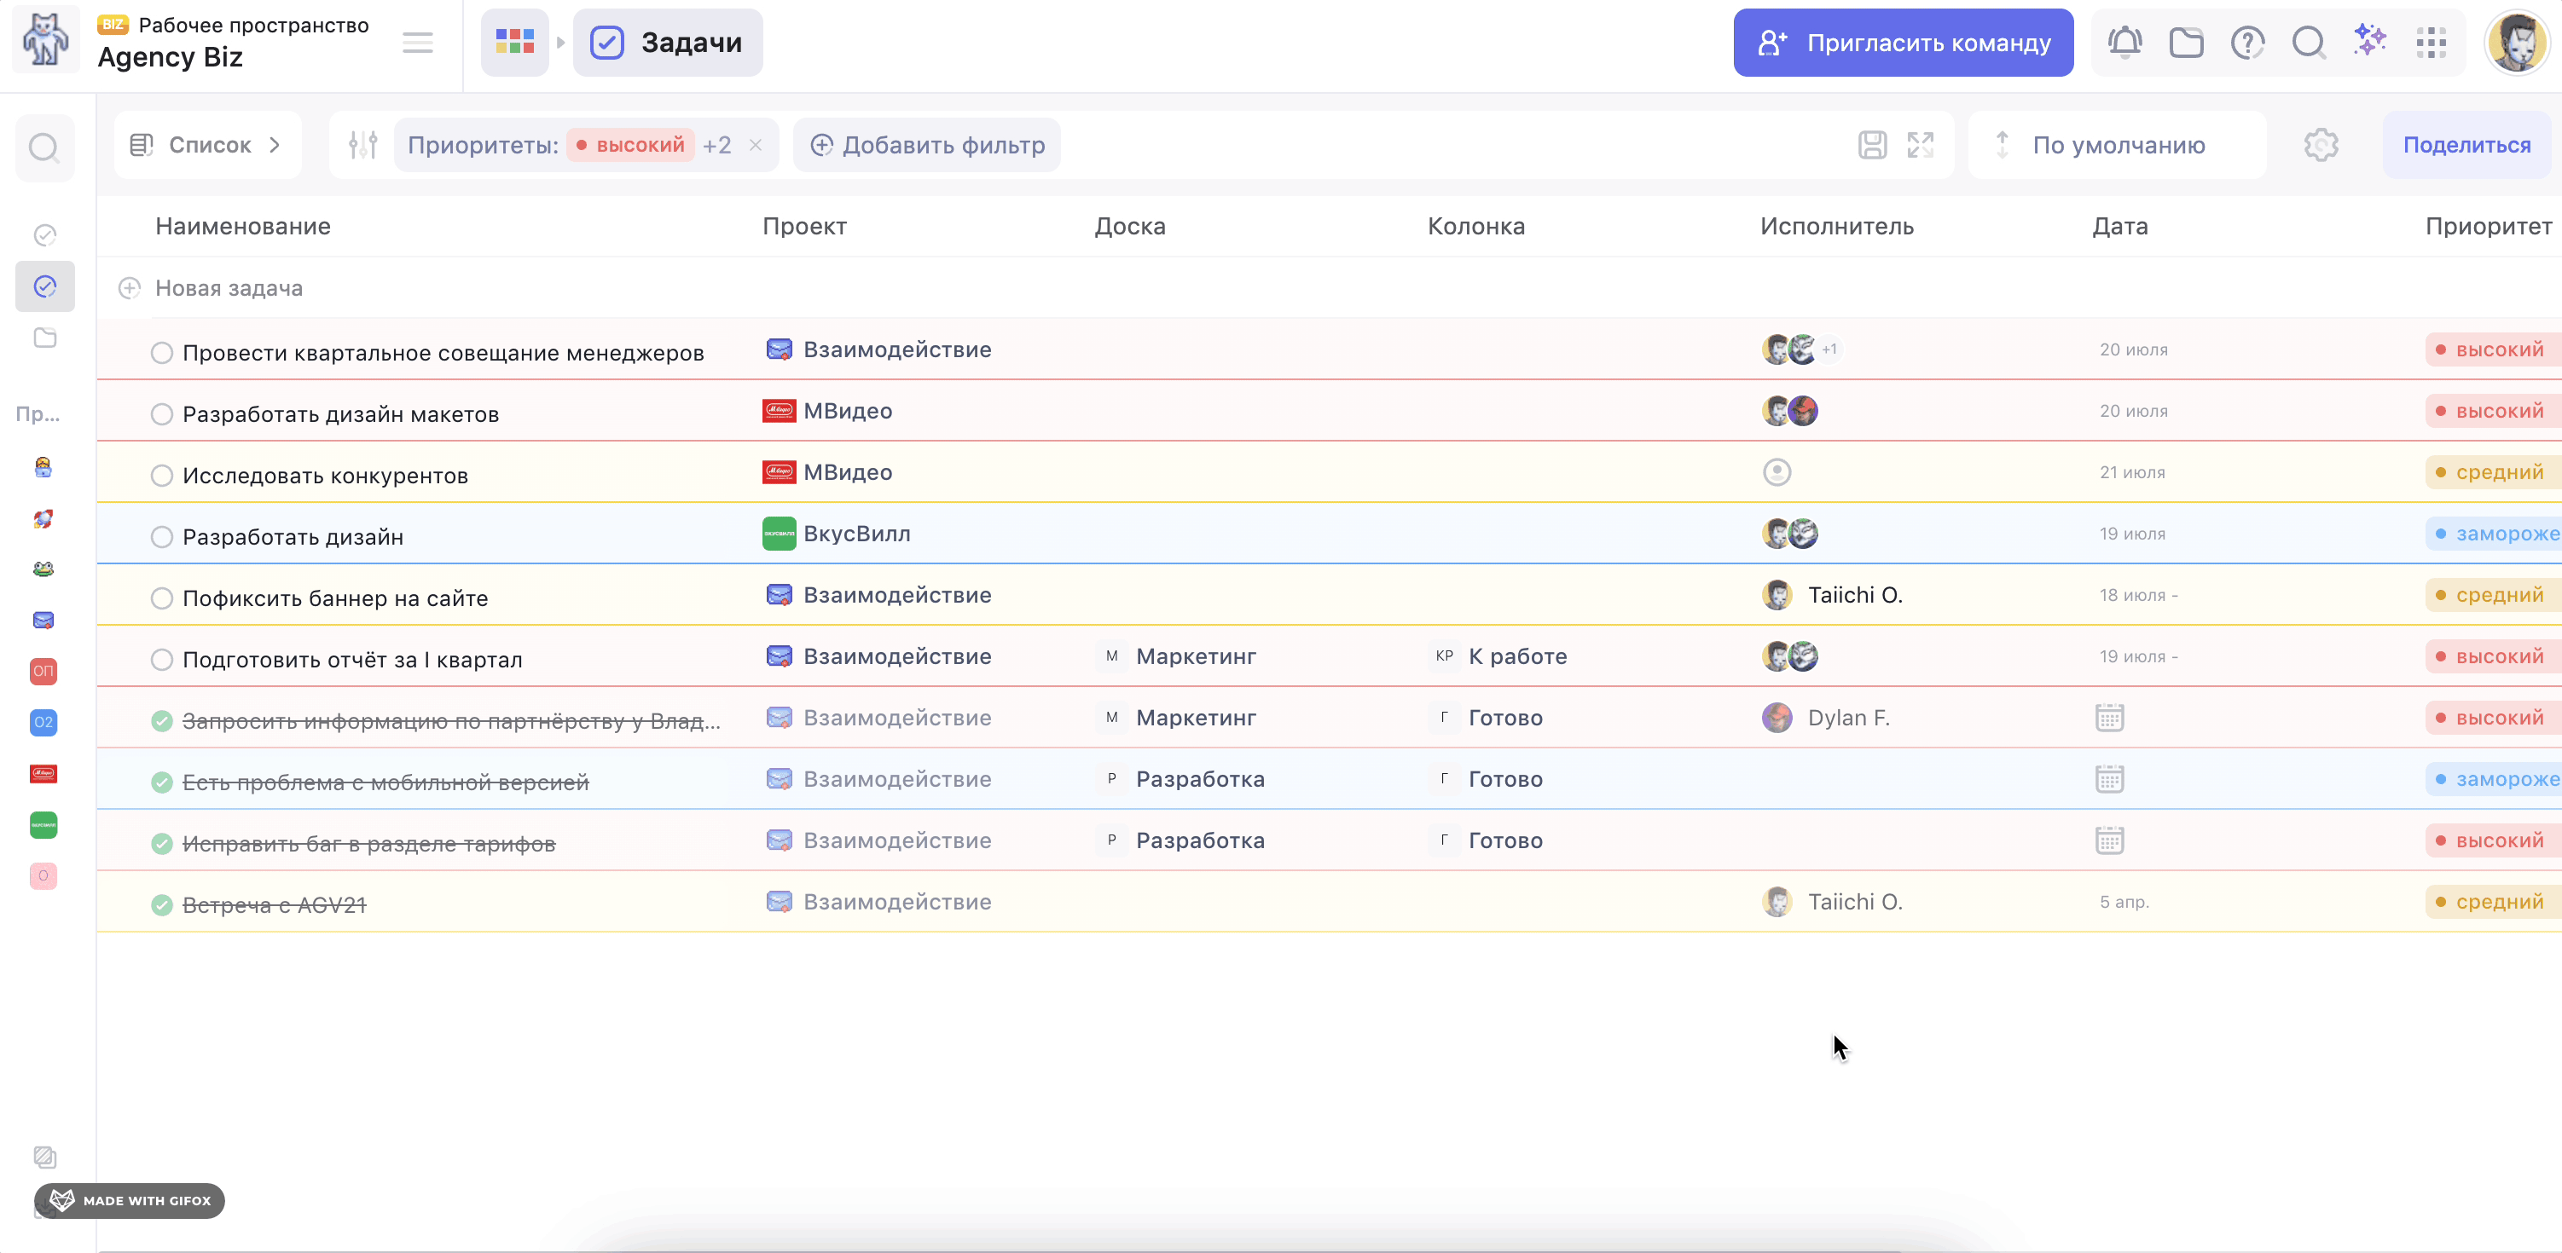The height and width of the screenshot is (1253, 2562).
Task: Click the filter sliders icon
Action: (x=363, y=145)
